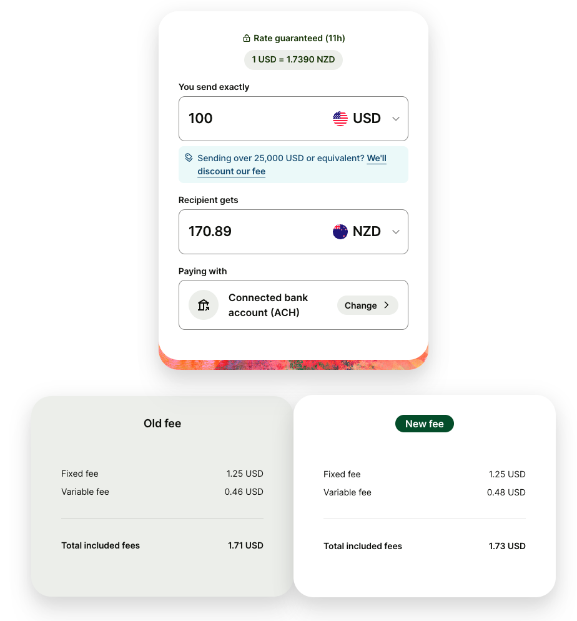Click the US flag icon
Screen dimensions: 577x621
(x=340, y=119)
